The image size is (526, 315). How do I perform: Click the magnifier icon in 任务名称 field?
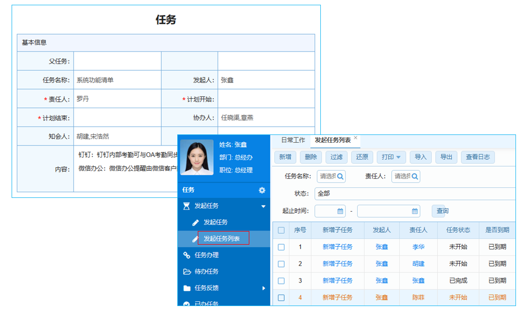pyautogui.click(x=340, y=176)
